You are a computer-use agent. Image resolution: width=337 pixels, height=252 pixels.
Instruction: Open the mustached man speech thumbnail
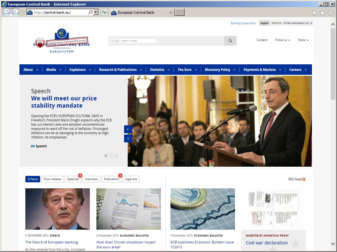tap(58, 209)
